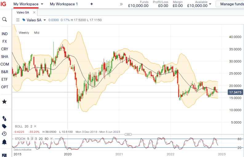Switch to My Workspace tab
The width and height of the screenshot is (244, 157).
pos(26,4)
